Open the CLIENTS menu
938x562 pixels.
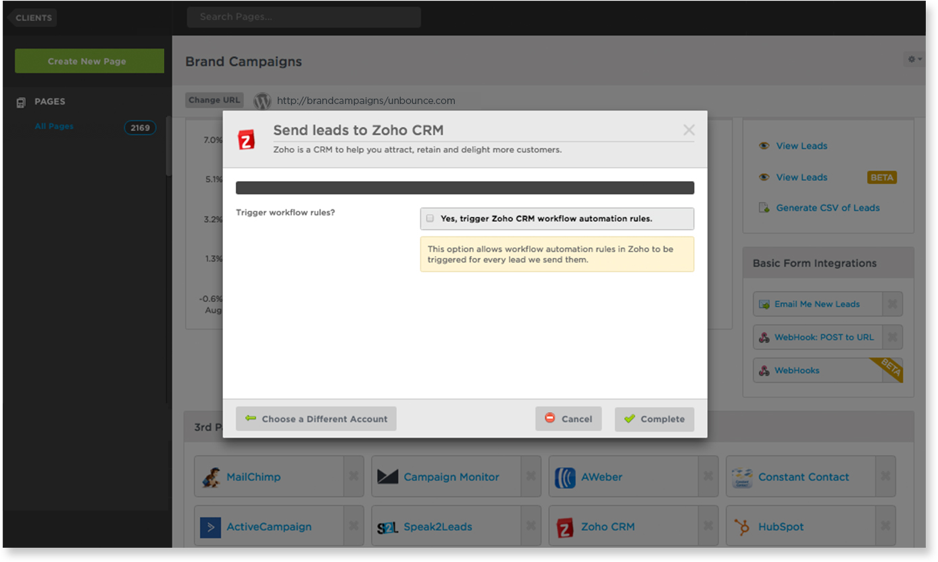click(33, 18)
